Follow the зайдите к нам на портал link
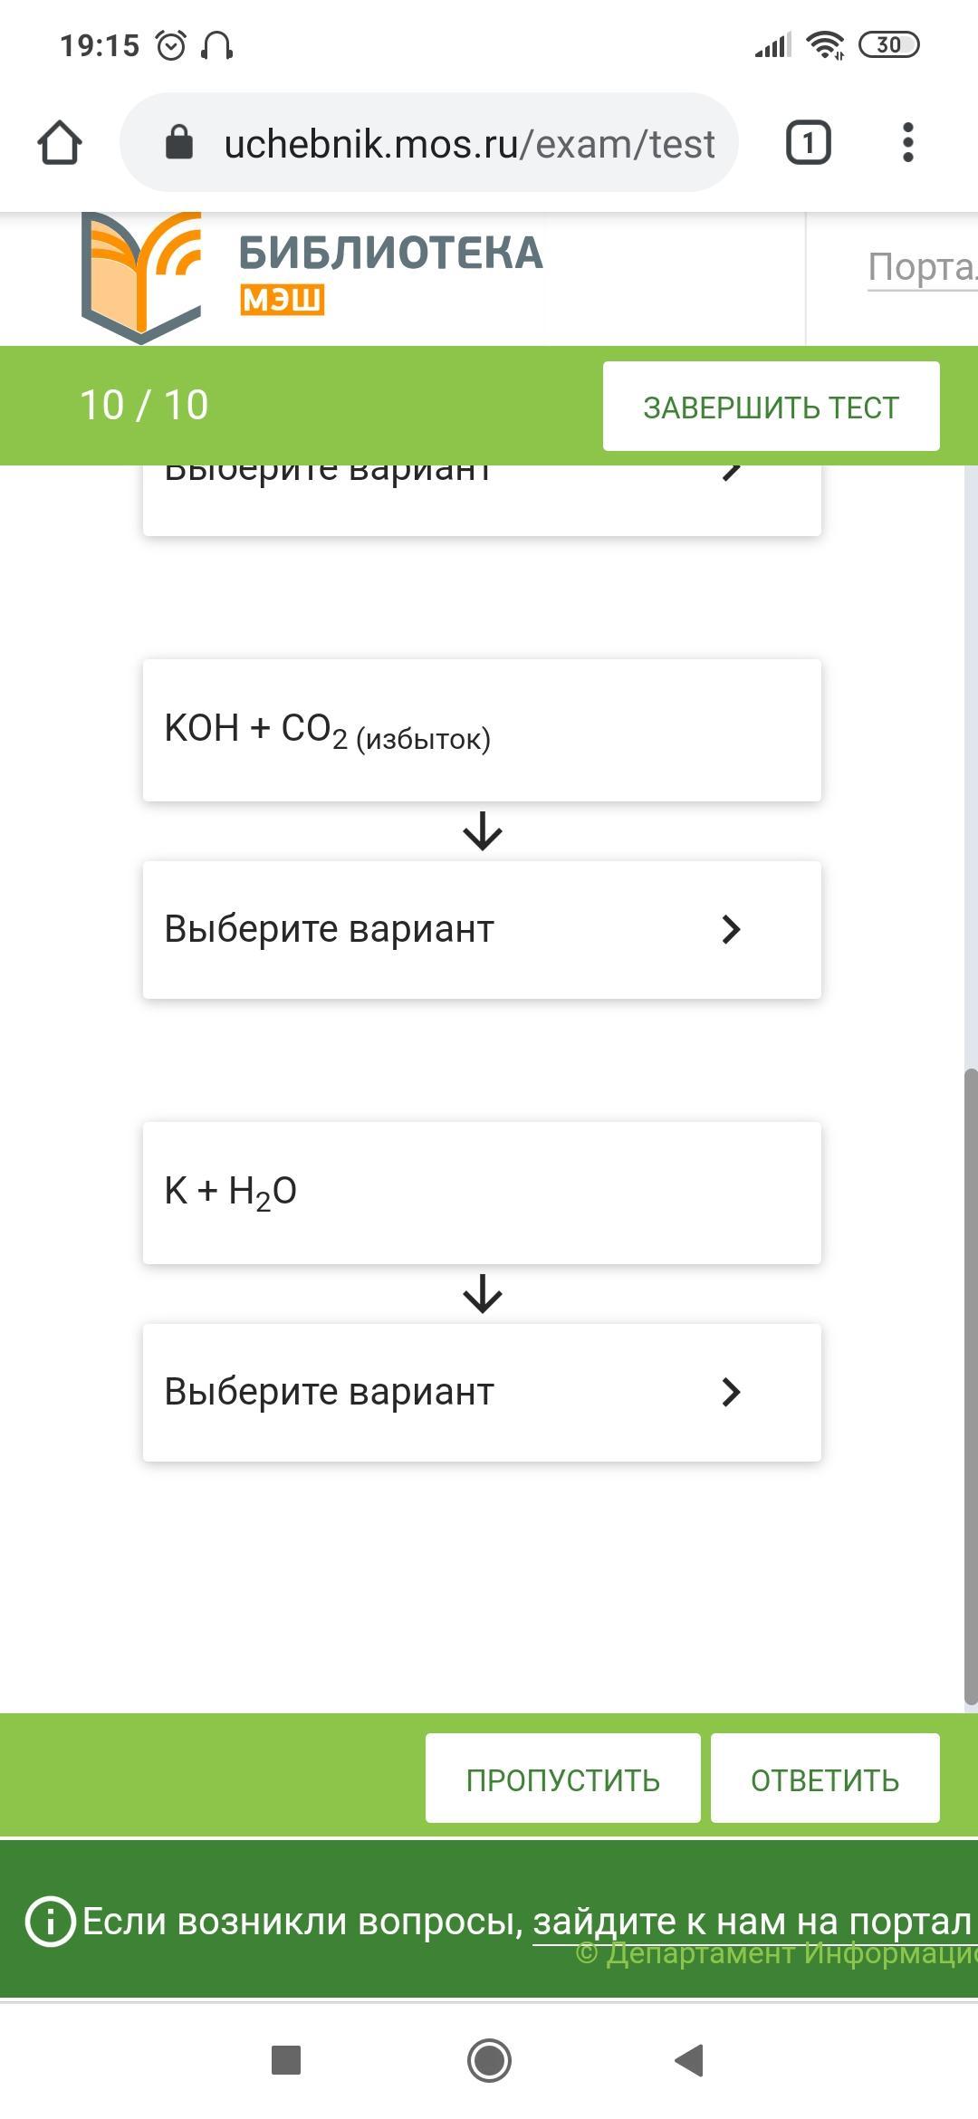Image resolution: width=978 pixels, height=2119 pixels. (752, 1920)
